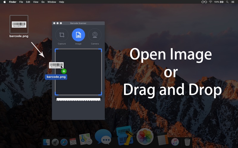Select the Image mode button

78,35
